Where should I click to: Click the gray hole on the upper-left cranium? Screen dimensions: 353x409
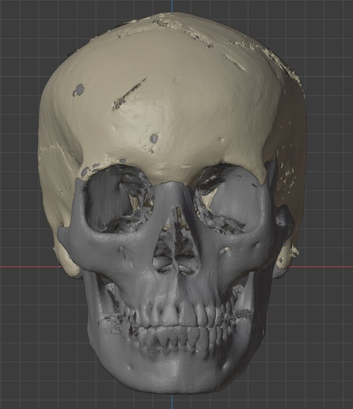[x=79, y=89]
